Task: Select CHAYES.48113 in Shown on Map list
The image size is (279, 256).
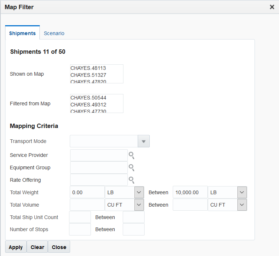Action: [x=88, y=68]
